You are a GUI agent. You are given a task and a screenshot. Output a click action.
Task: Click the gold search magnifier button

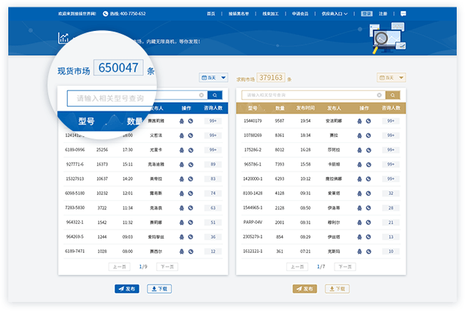[x=393, y=95]
